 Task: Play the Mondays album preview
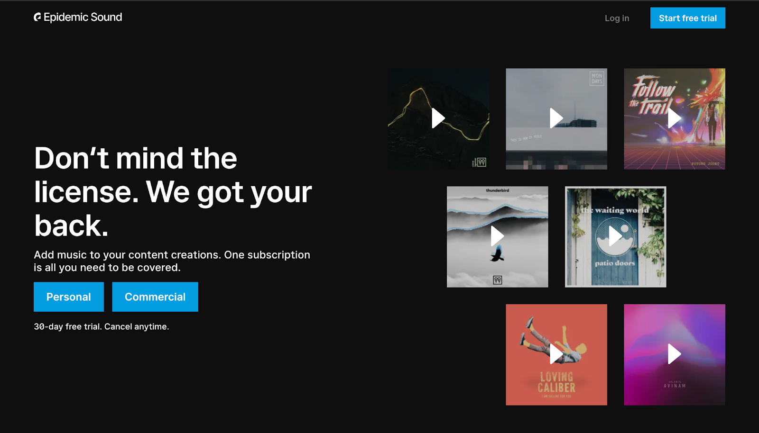click(x=556, y=118)
